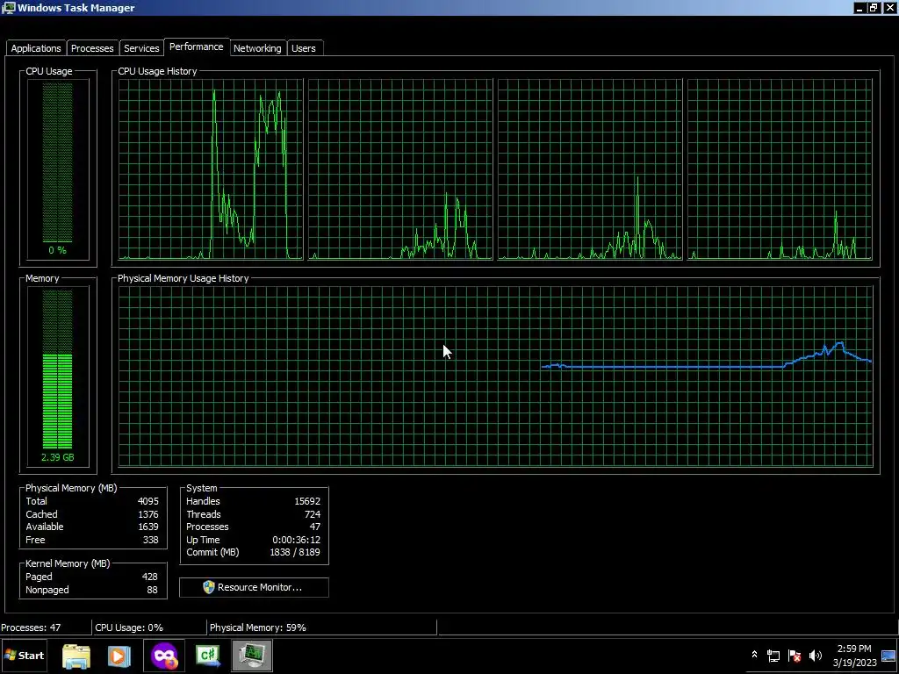This screenshot has height=674, width=899.
Task: Launch the media player taskbar icon
Action: 119,656
